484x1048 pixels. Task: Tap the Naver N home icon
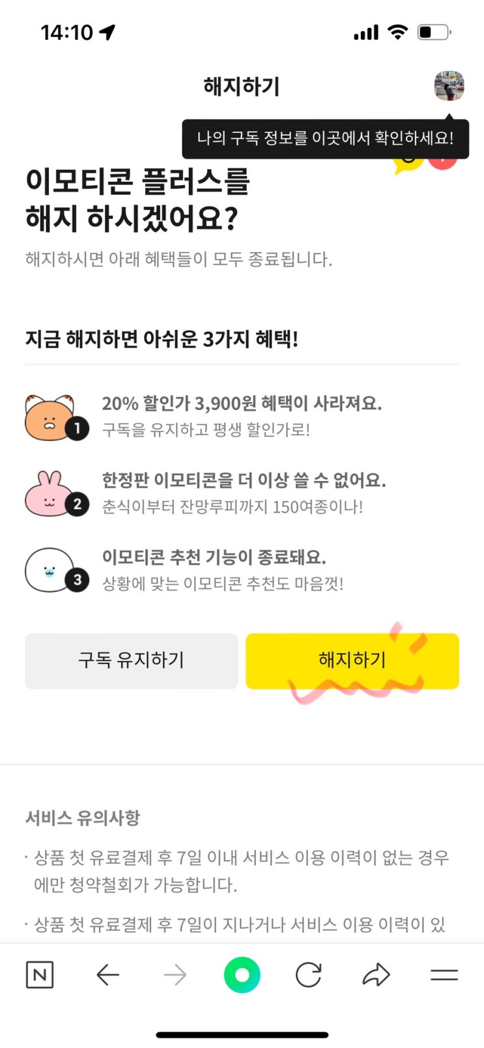point(40,975)
